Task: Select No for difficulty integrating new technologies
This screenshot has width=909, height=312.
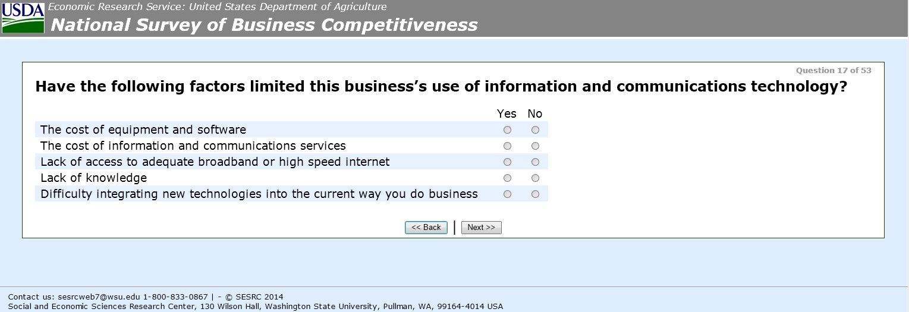Action: 536,194
